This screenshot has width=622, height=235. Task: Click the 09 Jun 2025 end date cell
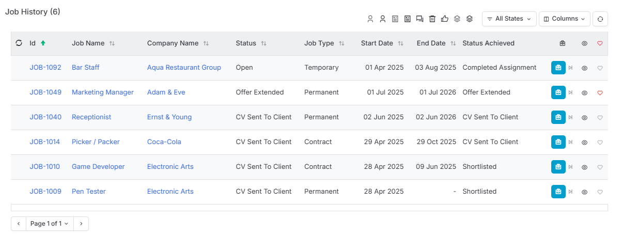[x=437, y=167]
